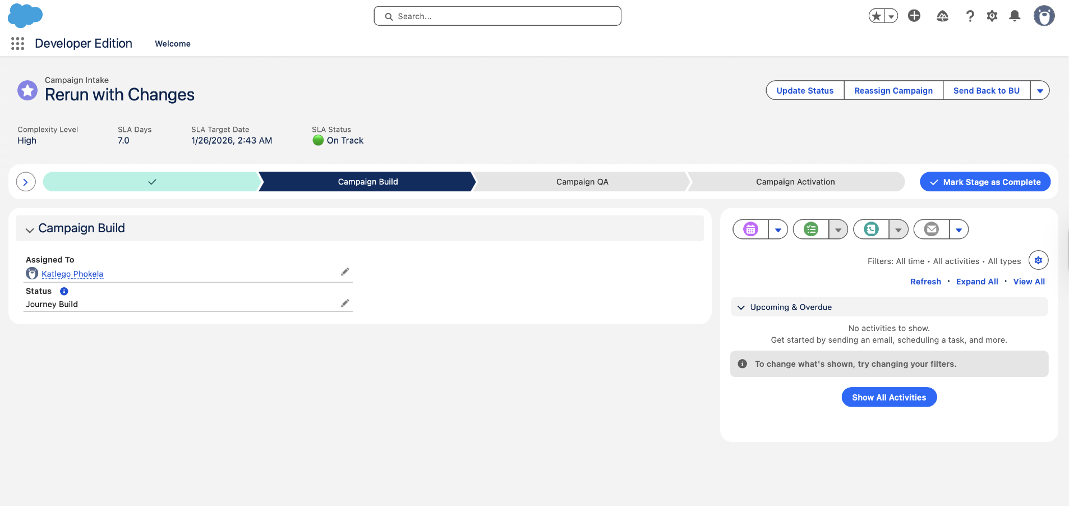This screenshot has height=506, width=1069.
Task: Collapse the Upcoming & Overdue section
Action: click(741, 307)
